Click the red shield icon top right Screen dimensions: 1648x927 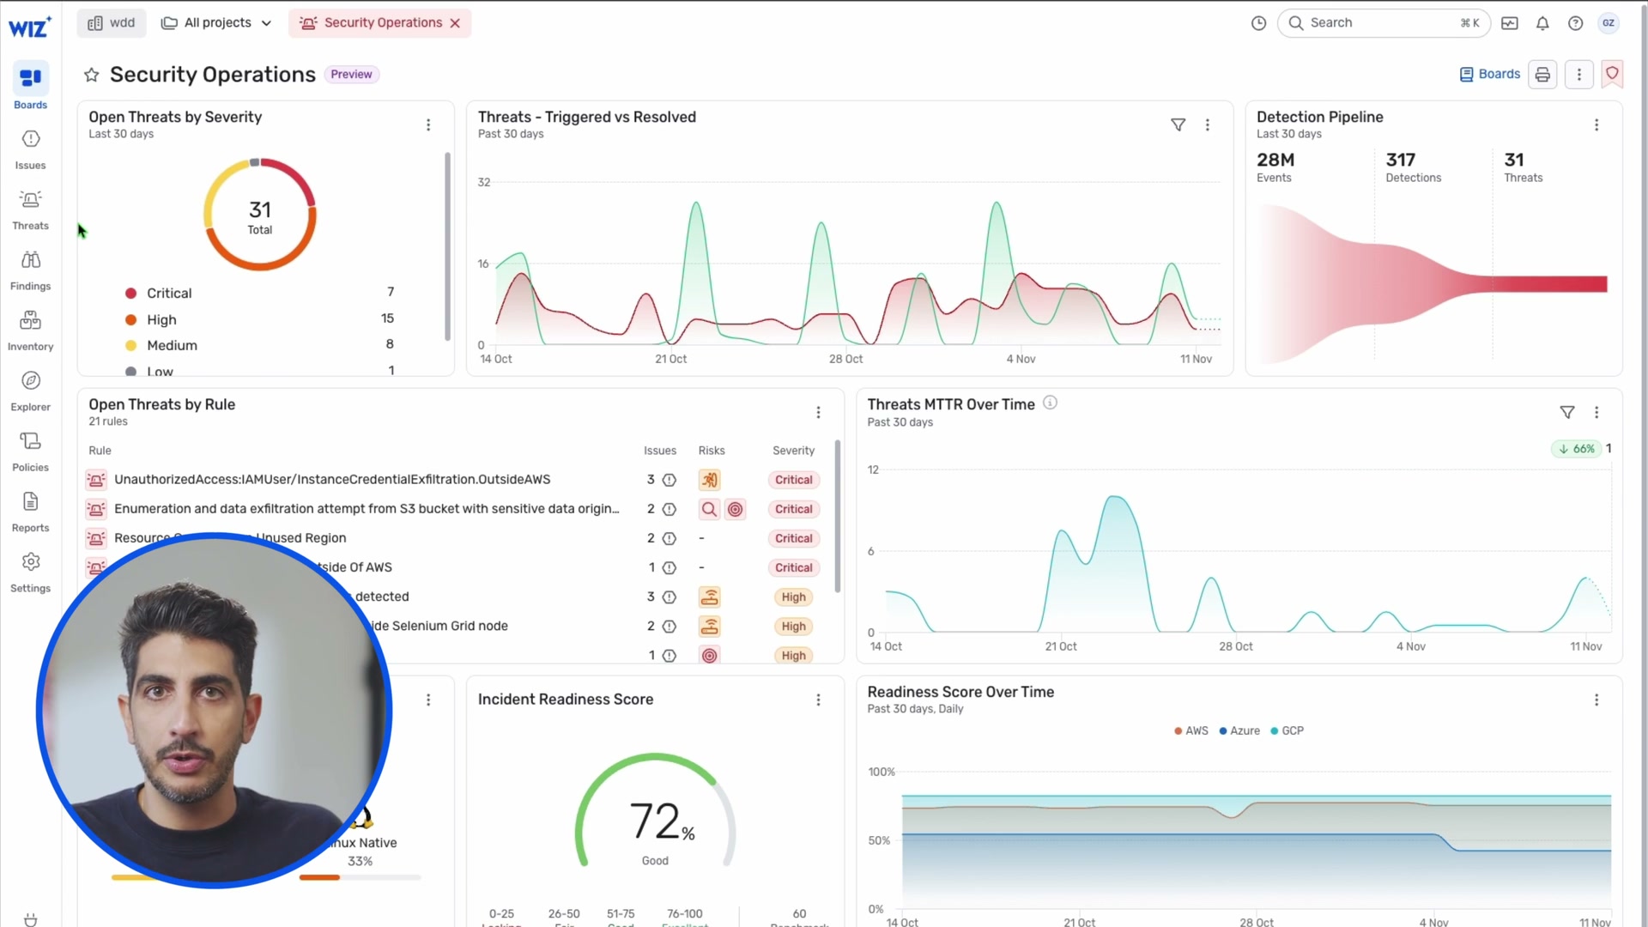coord(1612,75)
